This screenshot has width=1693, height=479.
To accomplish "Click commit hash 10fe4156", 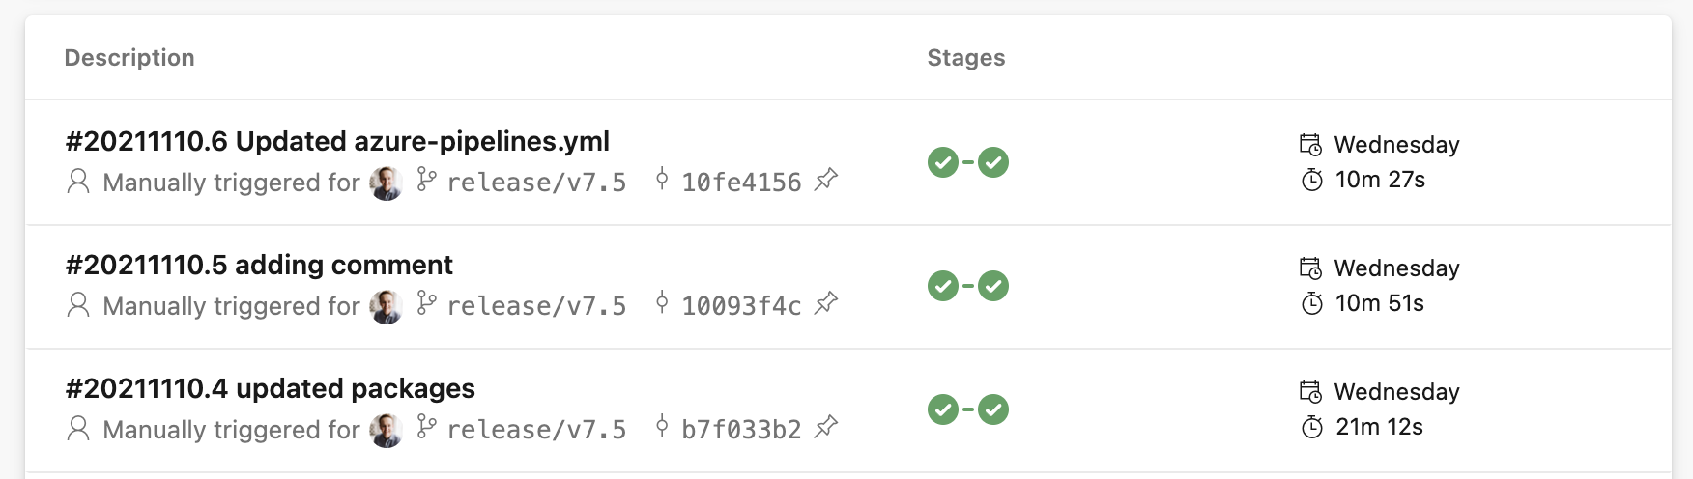I will [x=741, y=183].
